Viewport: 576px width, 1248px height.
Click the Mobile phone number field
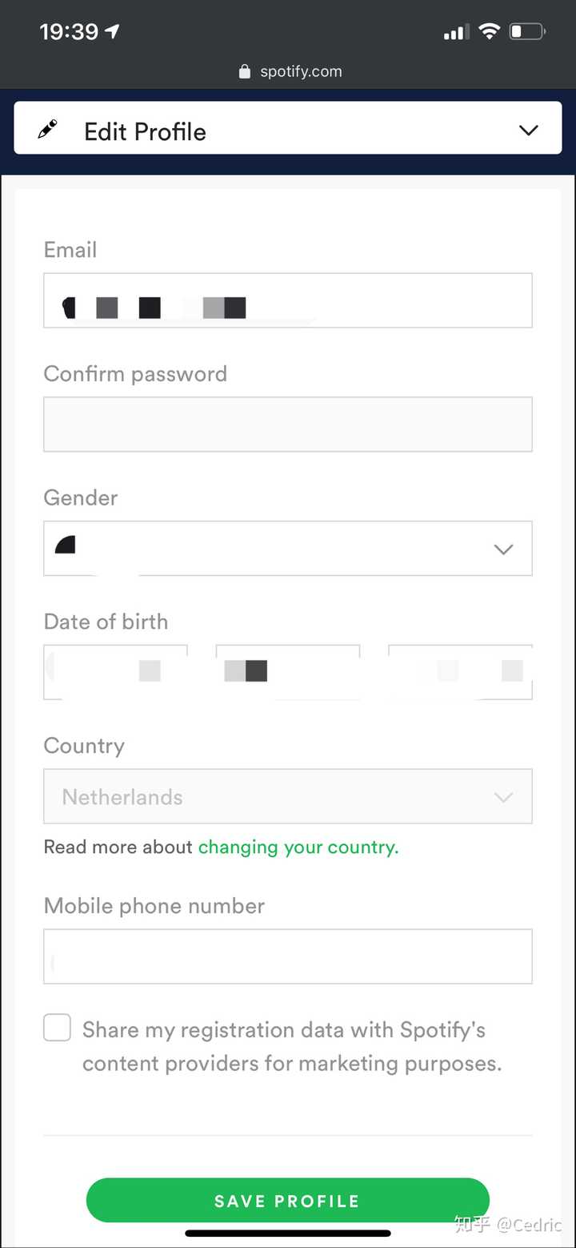click(x=288, y=956)
